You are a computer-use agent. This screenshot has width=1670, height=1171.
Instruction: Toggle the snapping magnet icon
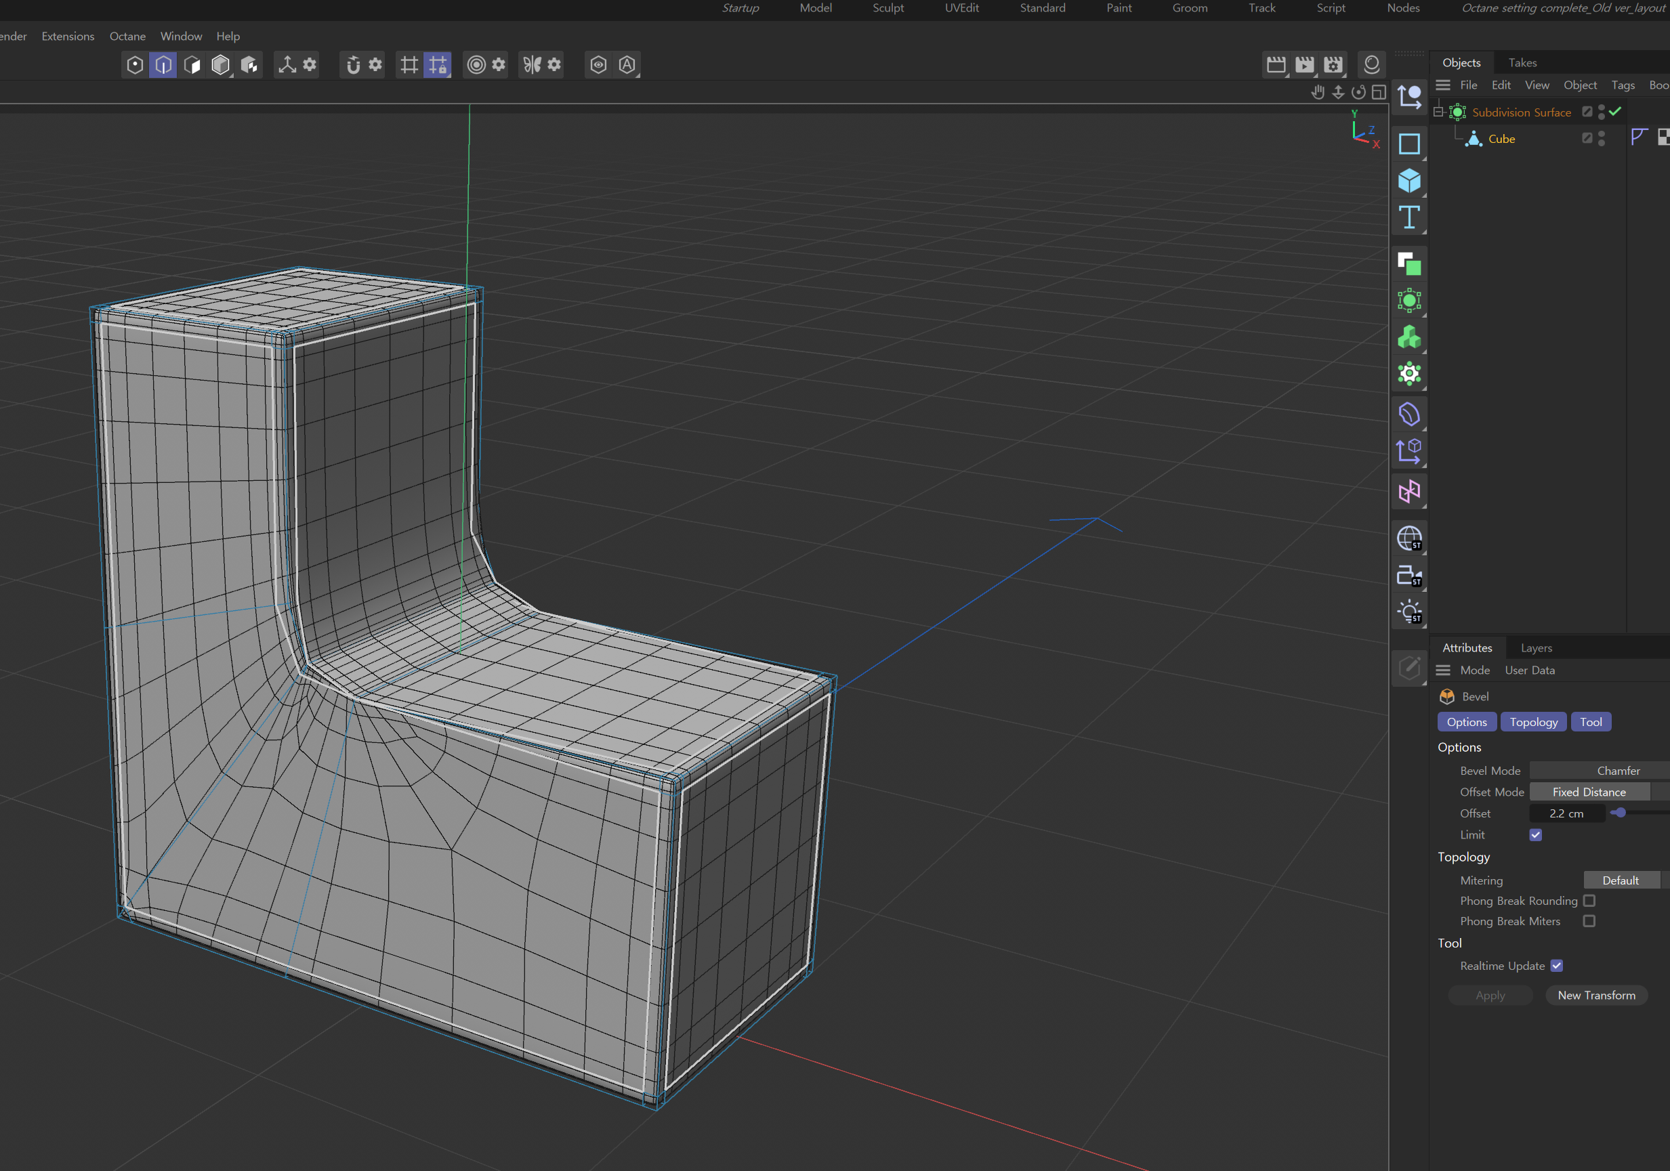point(354,65)
